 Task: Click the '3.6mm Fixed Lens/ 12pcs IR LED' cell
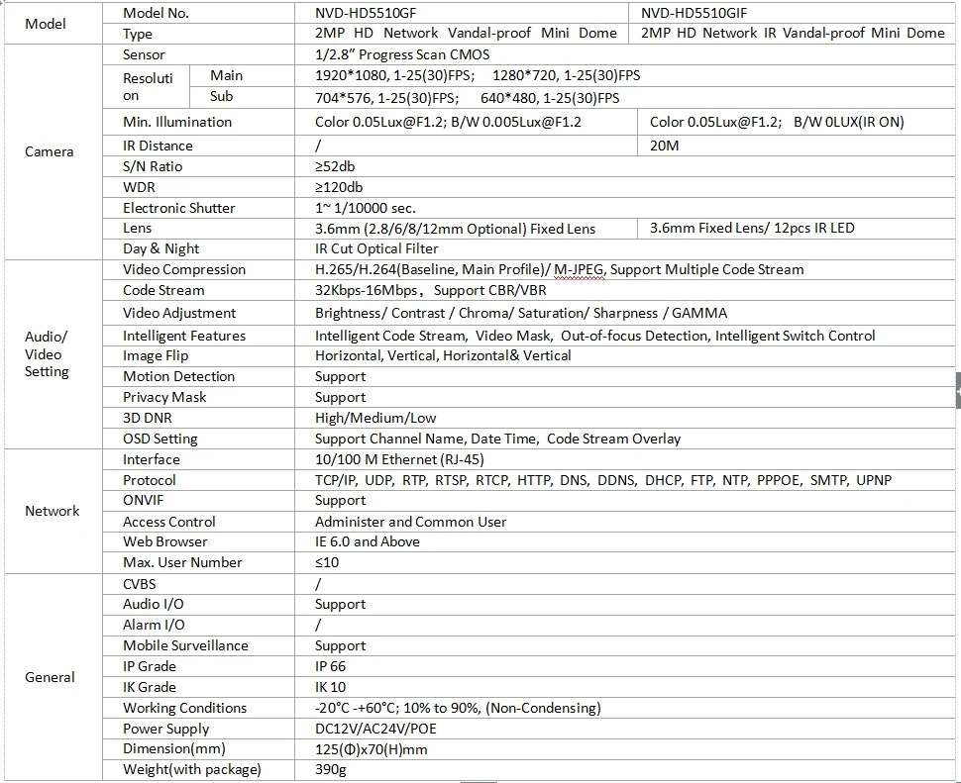[x=752, y=228]
